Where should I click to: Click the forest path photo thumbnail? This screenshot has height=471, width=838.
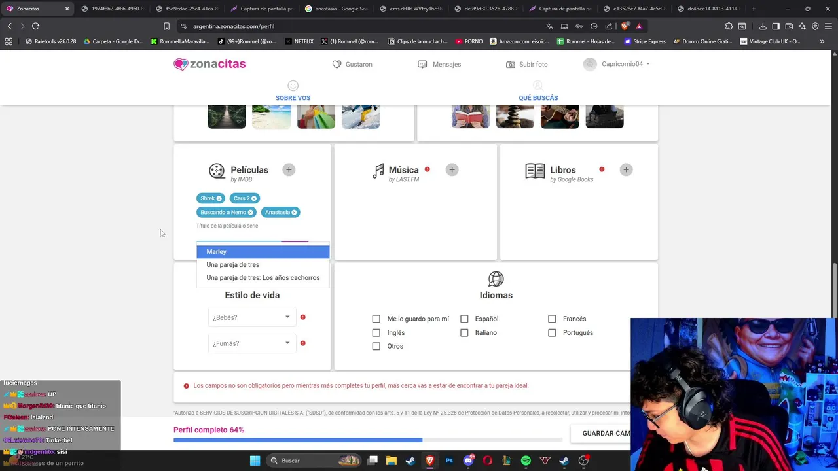[227, 116]
